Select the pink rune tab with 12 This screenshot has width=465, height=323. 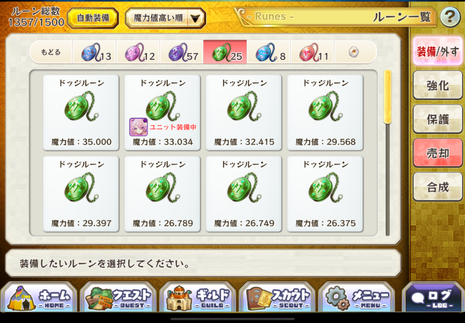(x=138, y=52)
